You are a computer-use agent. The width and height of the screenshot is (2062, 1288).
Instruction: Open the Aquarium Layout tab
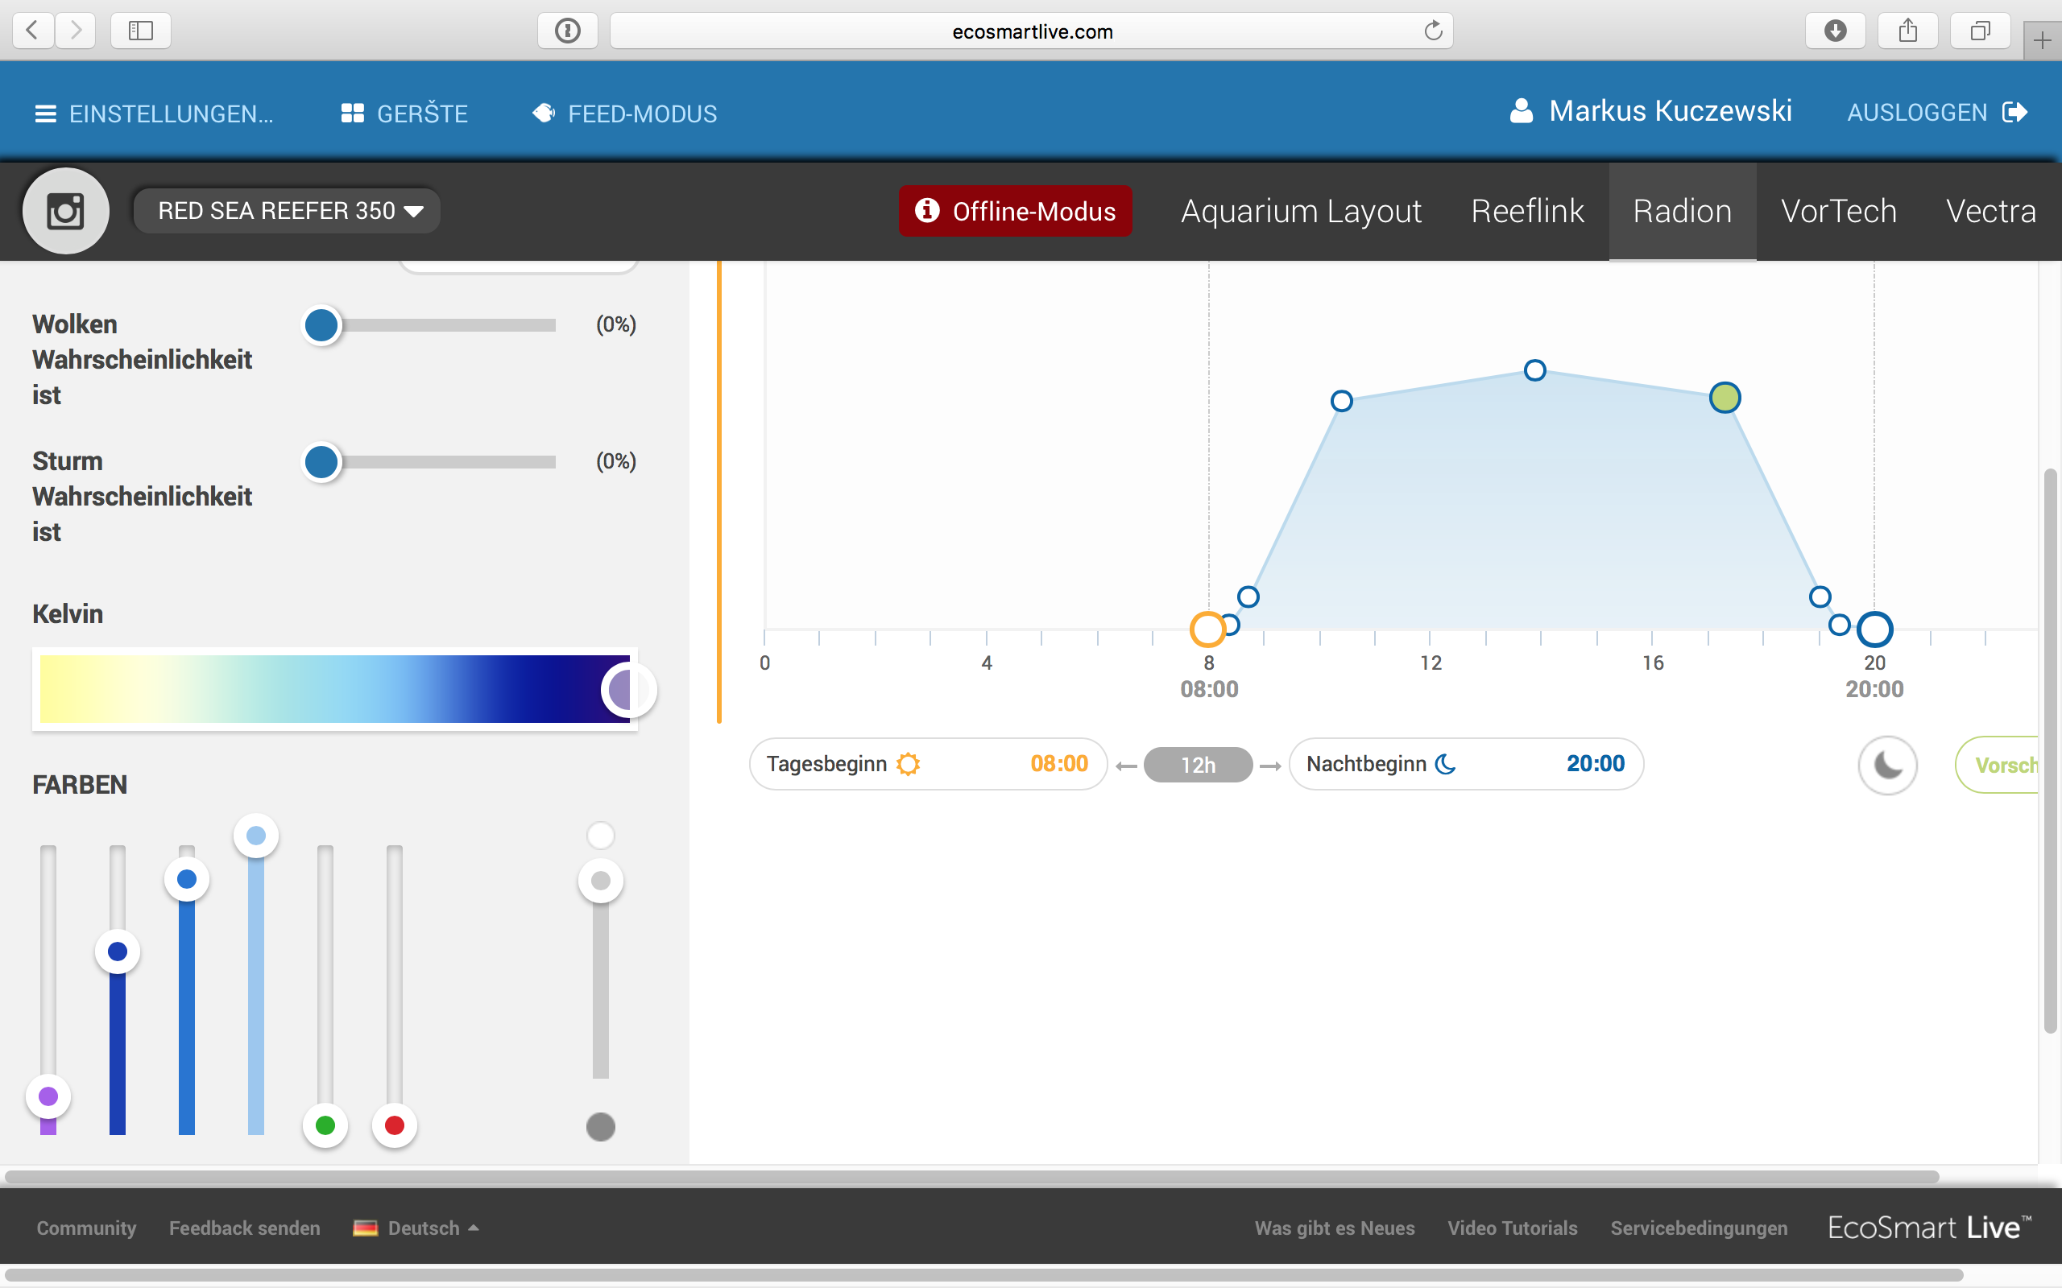click(1300, 211)
